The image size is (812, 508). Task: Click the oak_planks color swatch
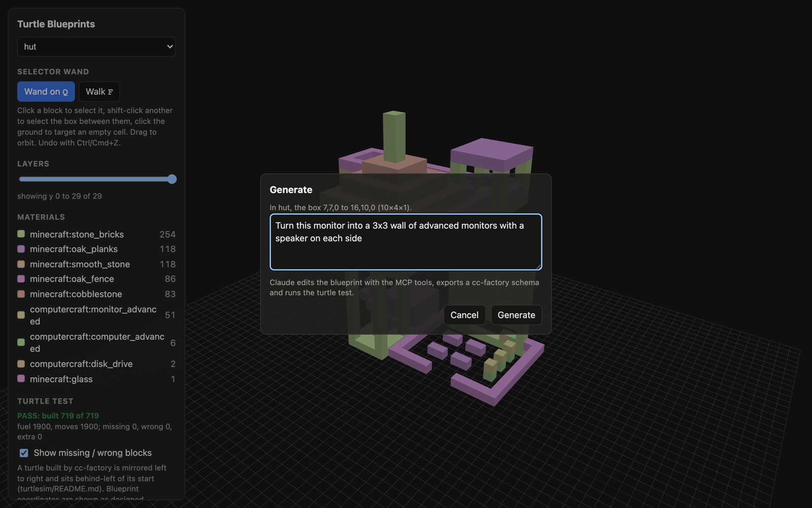[21, 249]
